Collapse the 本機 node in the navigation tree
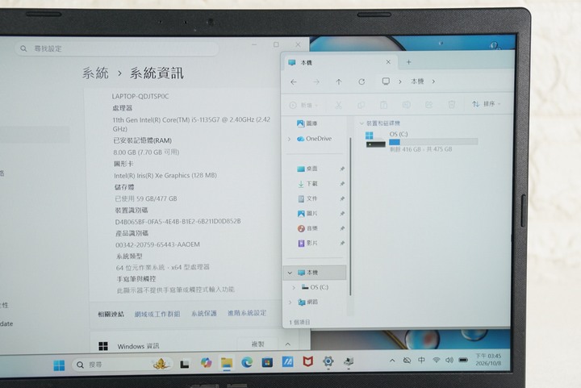The image size is (581, 388). tap(290, 273)
